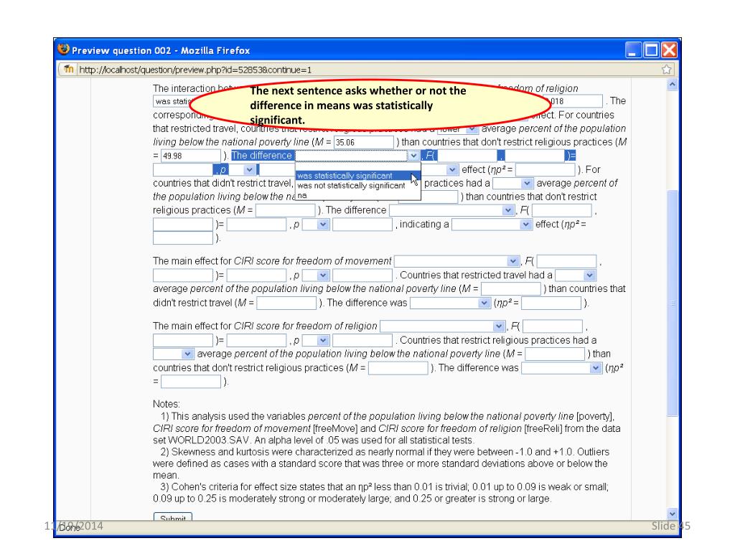Click the first highlighted F( degrees field
The image size is (735, 551).
tap(467, 156)
